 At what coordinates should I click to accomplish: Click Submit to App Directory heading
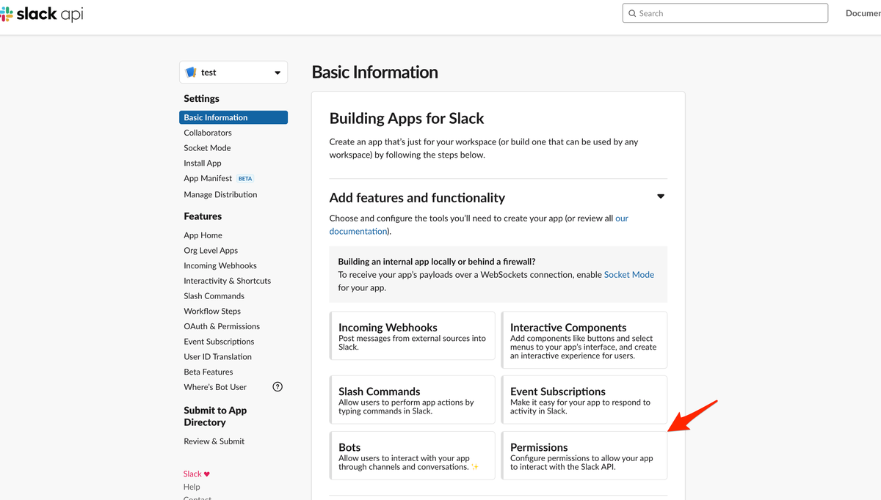[x=215, y=416]
